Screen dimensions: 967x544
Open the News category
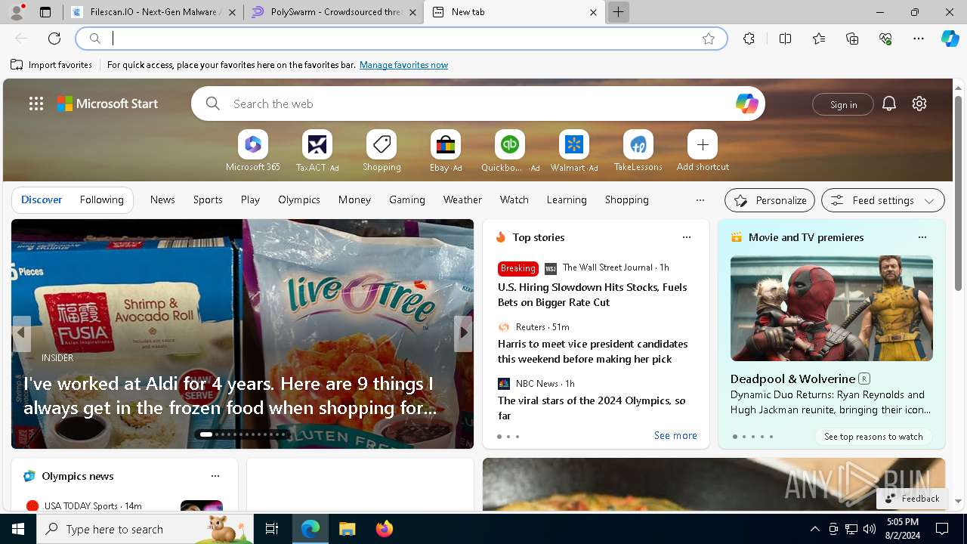[x=162, y=199]
